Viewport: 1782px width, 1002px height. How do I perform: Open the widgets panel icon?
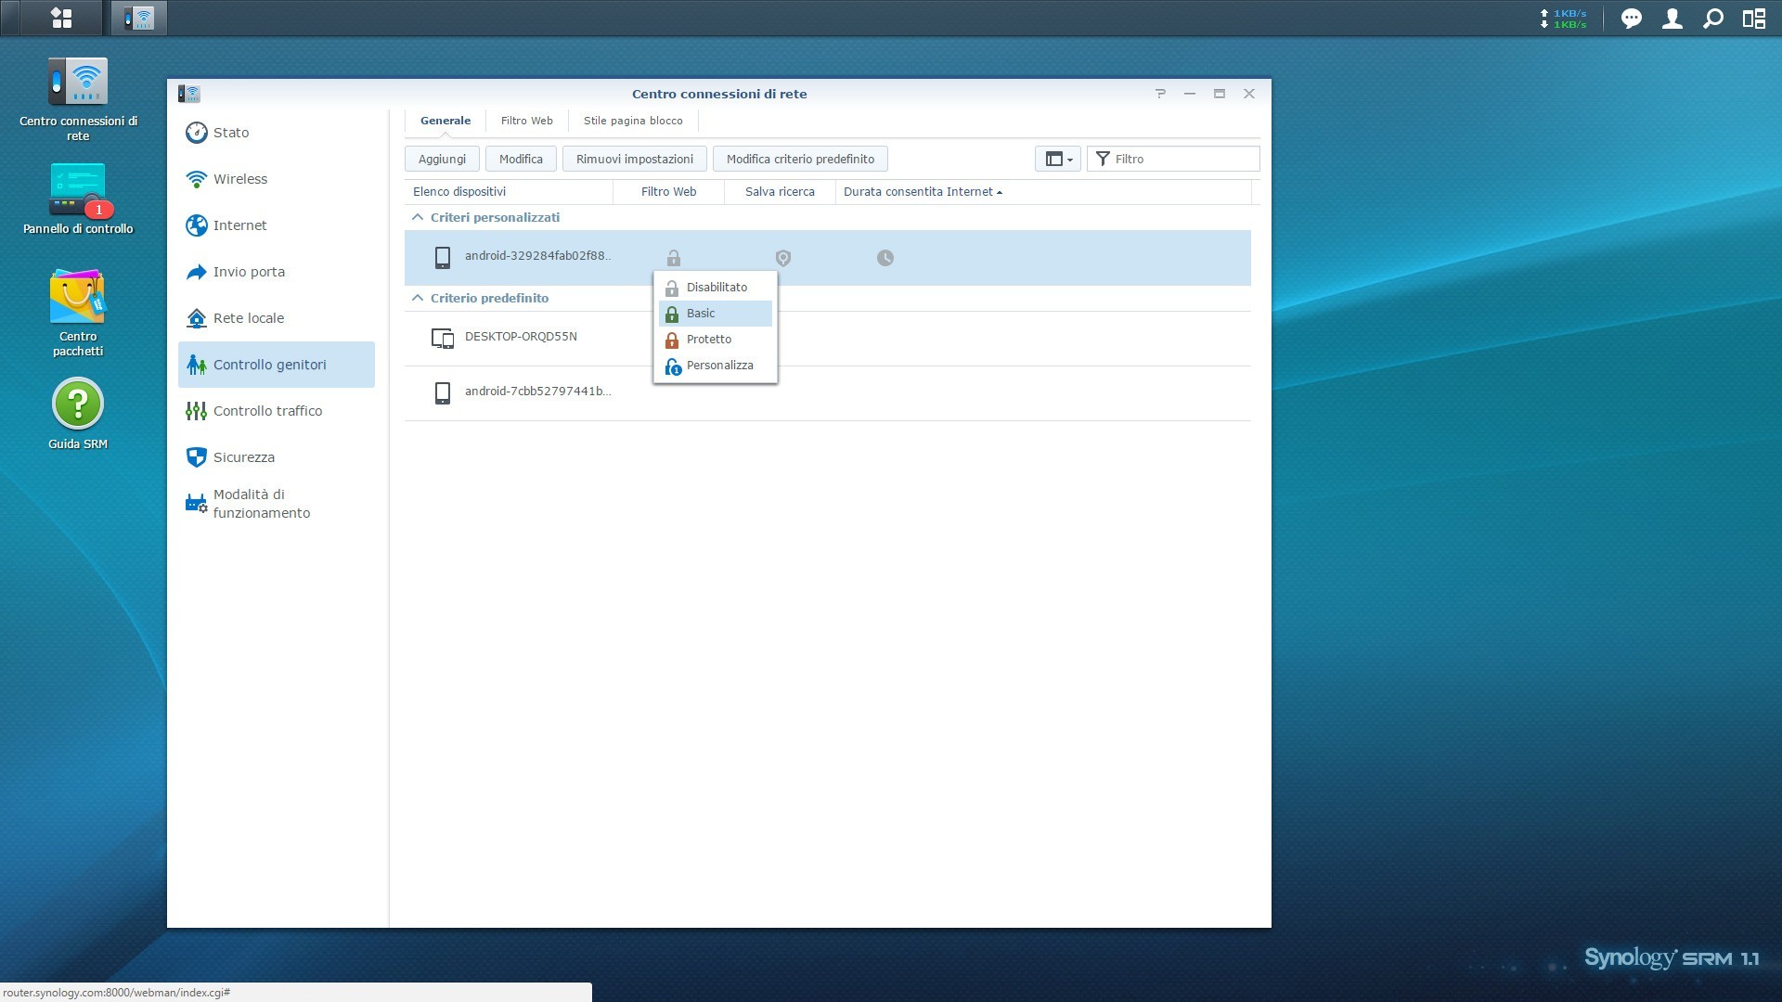pos(1753,19)
